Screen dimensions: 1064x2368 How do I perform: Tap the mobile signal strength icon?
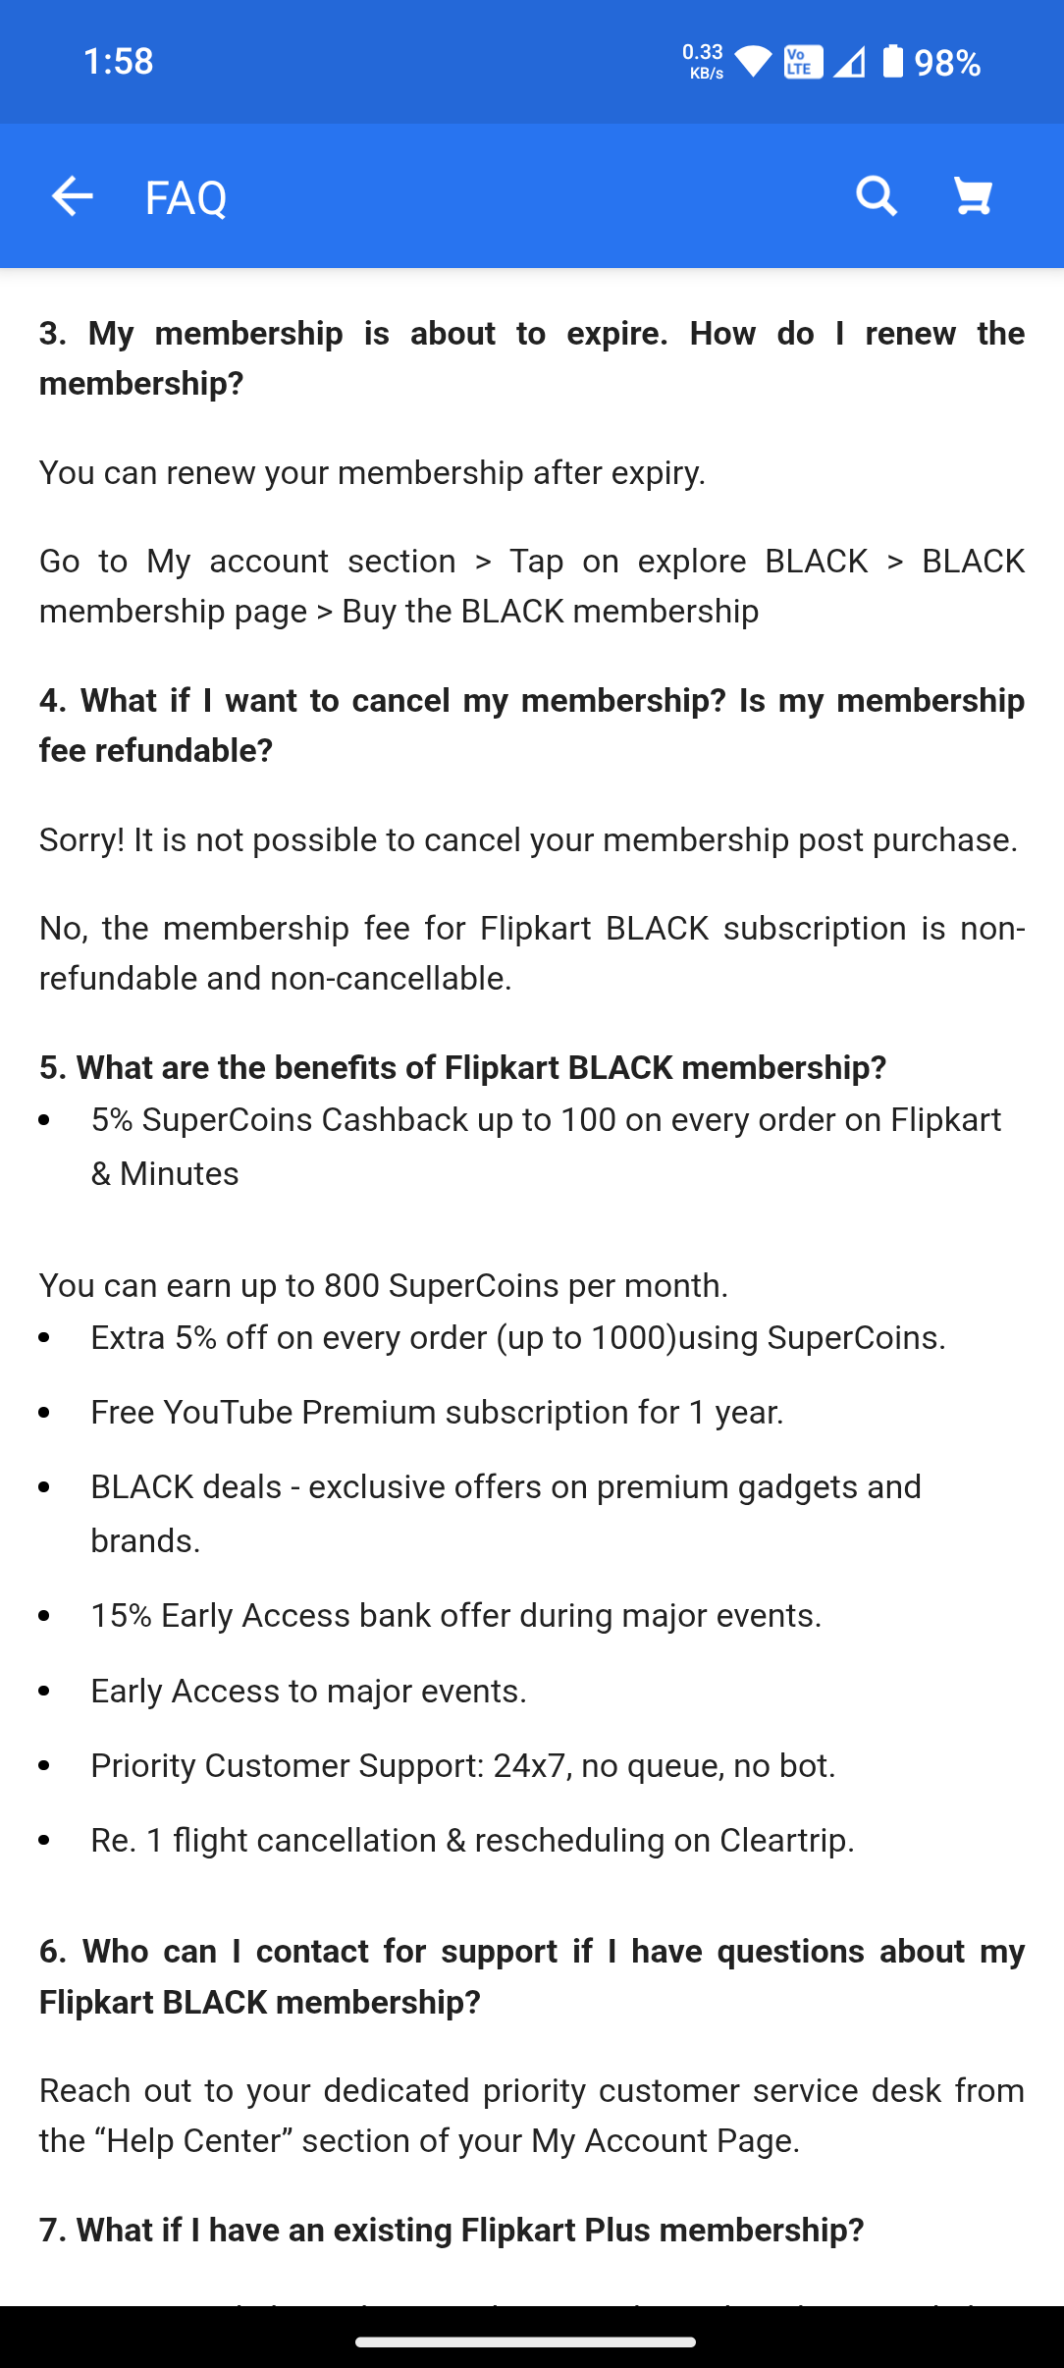[x=849, y=62]
